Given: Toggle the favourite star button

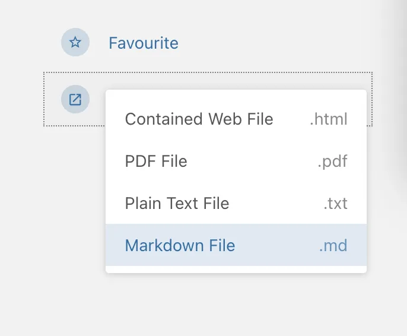Looking at the screenshot, I should click(75, 43).
